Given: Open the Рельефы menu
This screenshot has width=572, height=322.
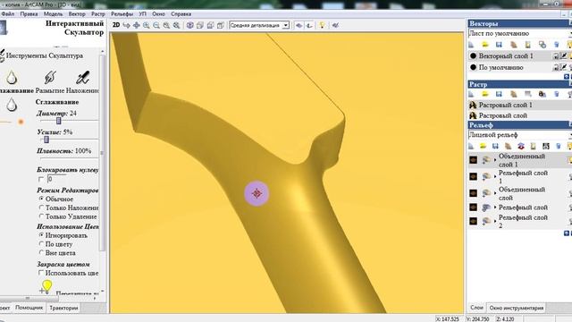Looking at the screenshot, I should [122, 14].
